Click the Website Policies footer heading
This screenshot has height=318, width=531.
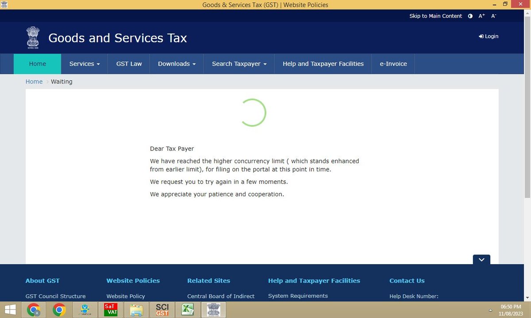pyautogui.click(x=133, y=280)
